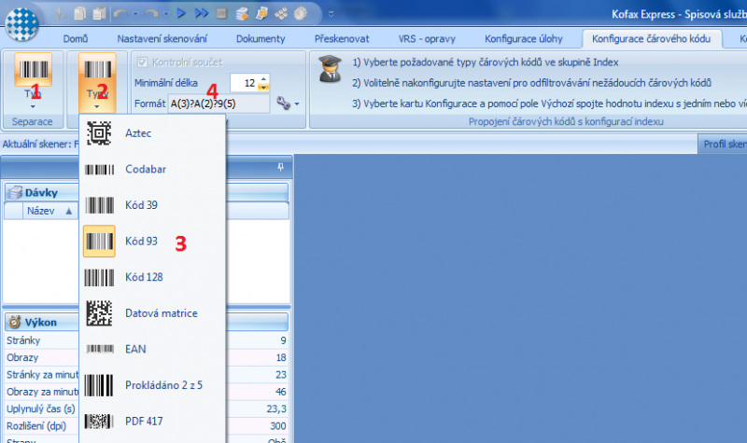The width and height of the screenshot is (747, 443).
Task: Click the thumbnails grid icon
Action: pos(281,14)
